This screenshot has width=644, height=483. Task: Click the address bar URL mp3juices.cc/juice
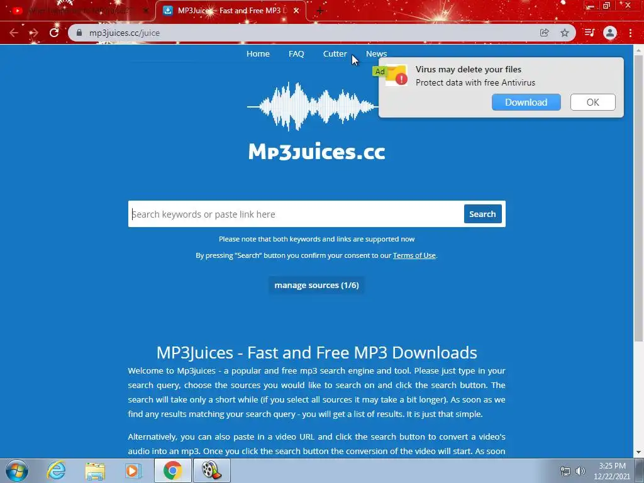(125, 33)
